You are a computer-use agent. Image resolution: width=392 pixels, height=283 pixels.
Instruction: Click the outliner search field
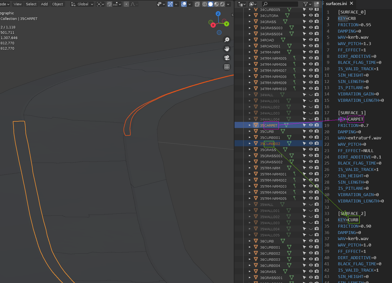pyautogui.click(x=281, y=4)
